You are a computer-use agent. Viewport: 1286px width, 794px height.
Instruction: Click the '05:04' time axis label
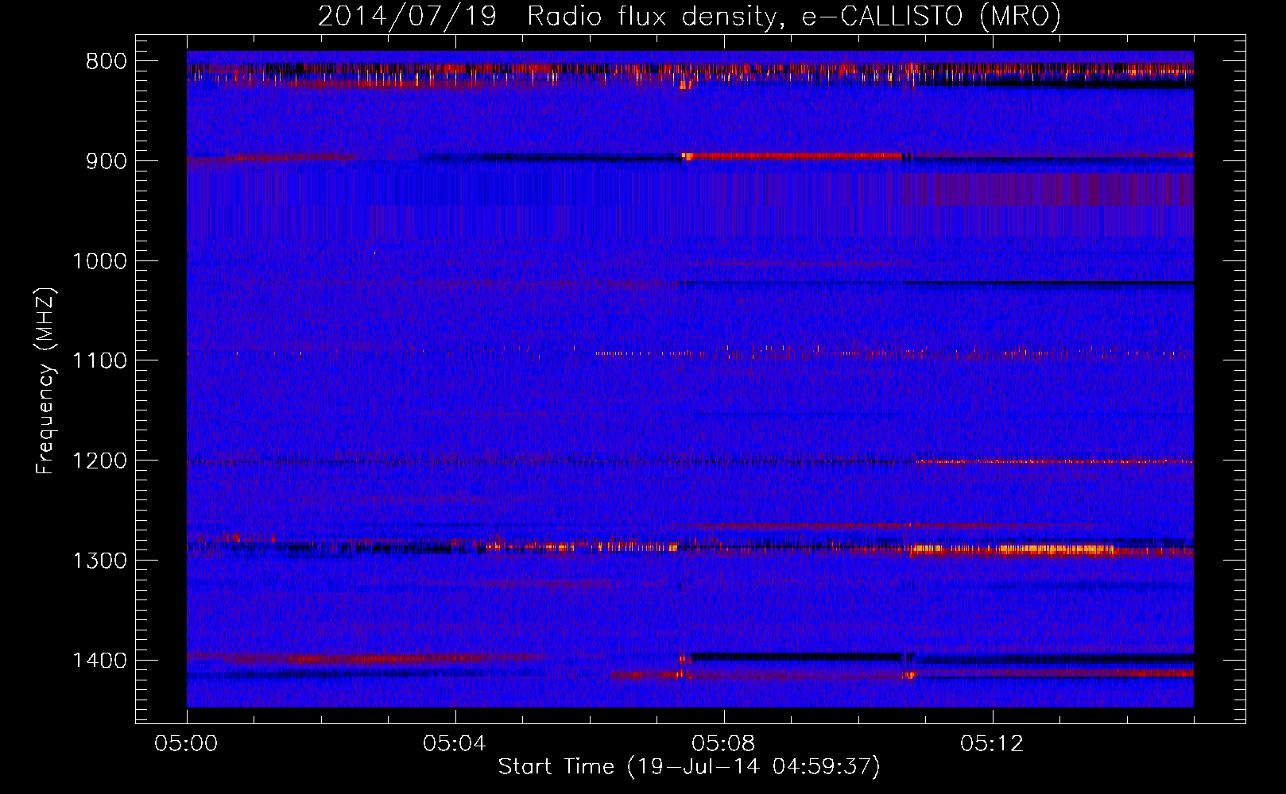455,744
